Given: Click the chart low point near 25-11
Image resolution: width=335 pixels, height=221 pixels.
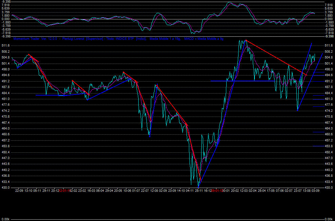Looking at the screenshot, I should click(198, 186).
